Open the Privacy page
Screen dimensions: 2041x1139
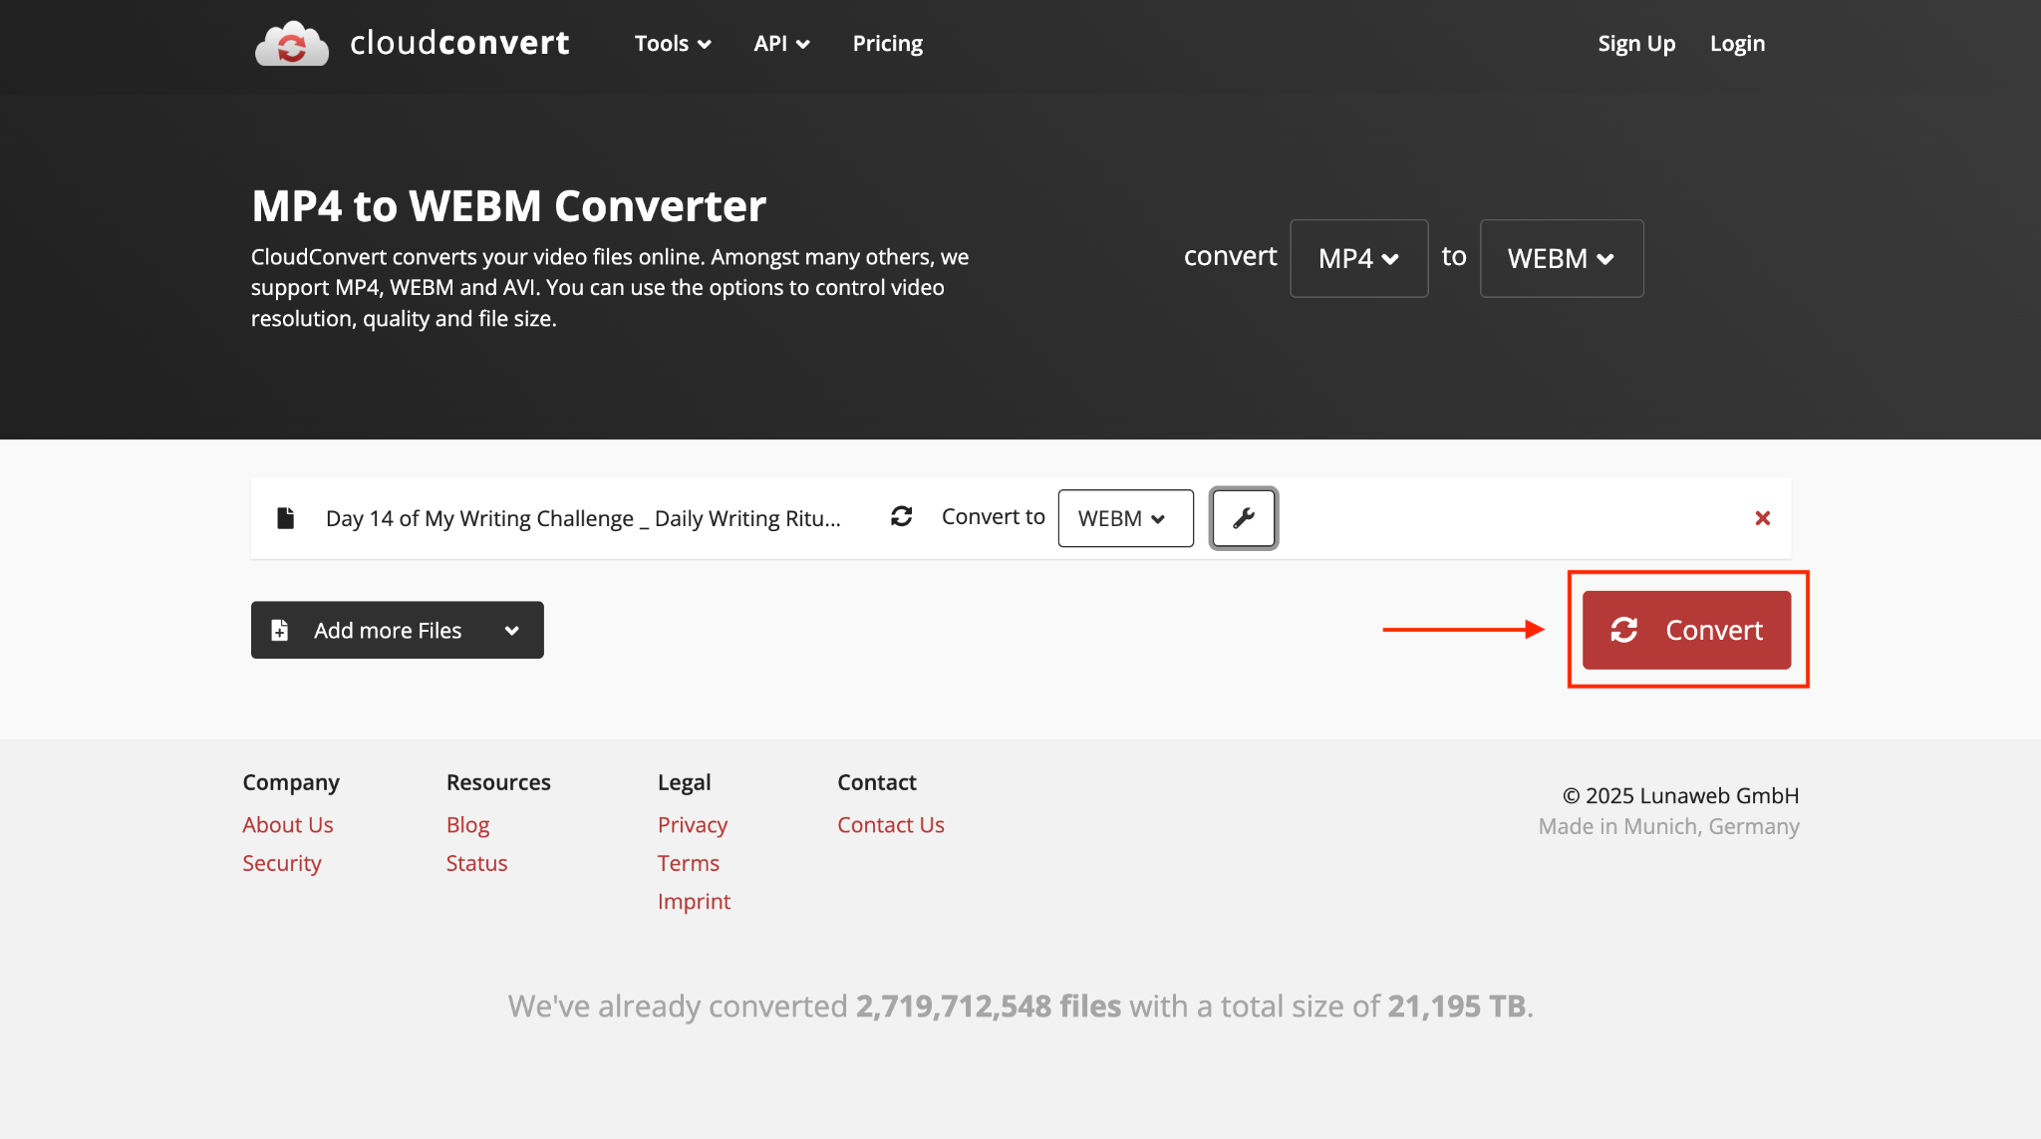(x=692, y=824)
